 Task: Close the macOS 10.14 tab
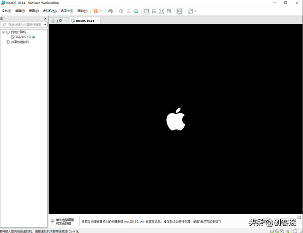(x=98, y=20)
